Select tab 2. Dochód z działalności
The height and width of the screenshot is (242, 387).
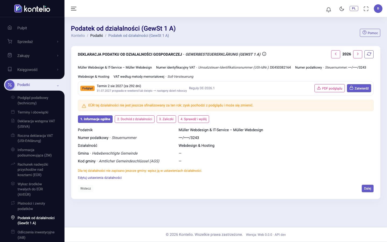[135, 119]
